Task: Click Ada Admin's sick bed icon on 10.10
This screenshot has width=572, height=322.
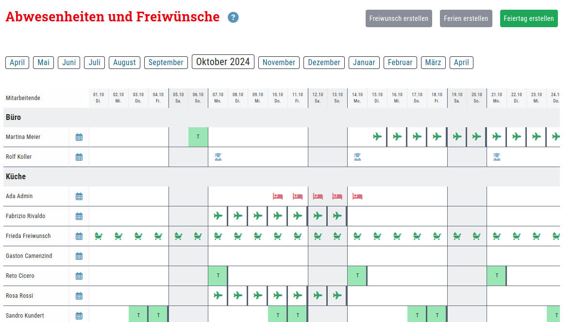Action: 278,196
